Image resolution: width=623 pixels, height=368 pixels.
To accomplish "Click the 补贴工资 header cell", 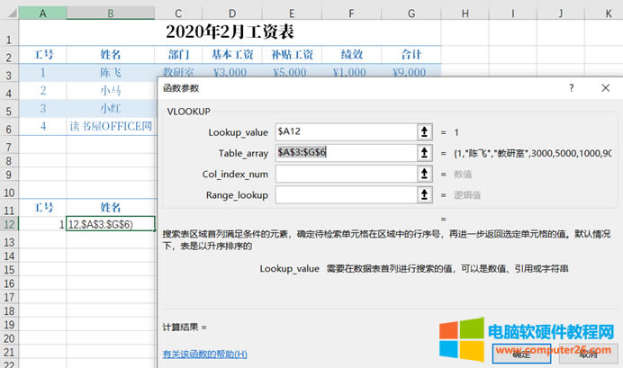I will (292, 54).
